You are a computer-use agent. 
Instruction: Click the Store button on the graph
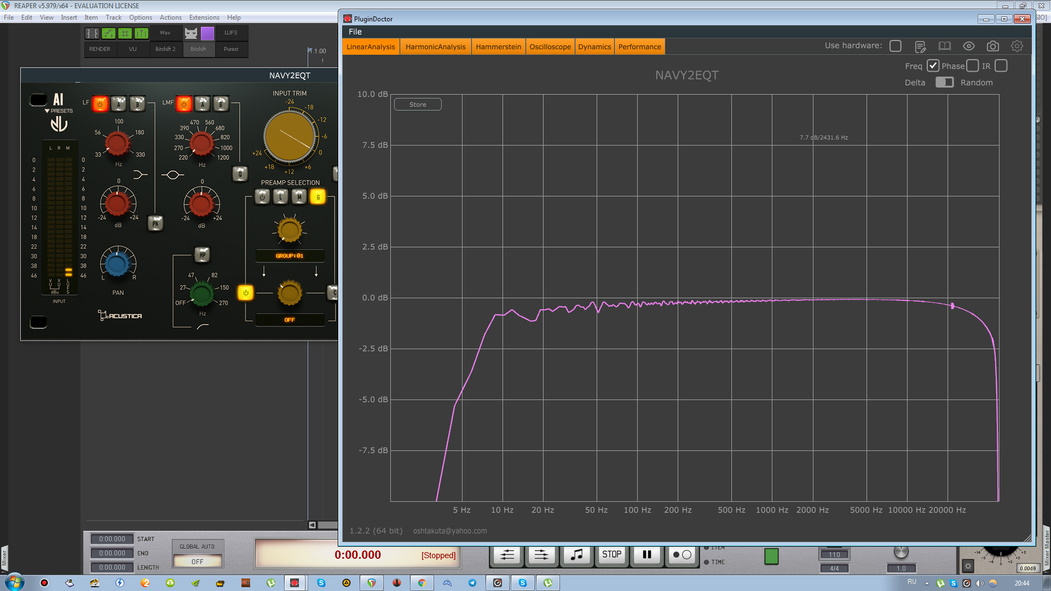(x=418, y=105)
